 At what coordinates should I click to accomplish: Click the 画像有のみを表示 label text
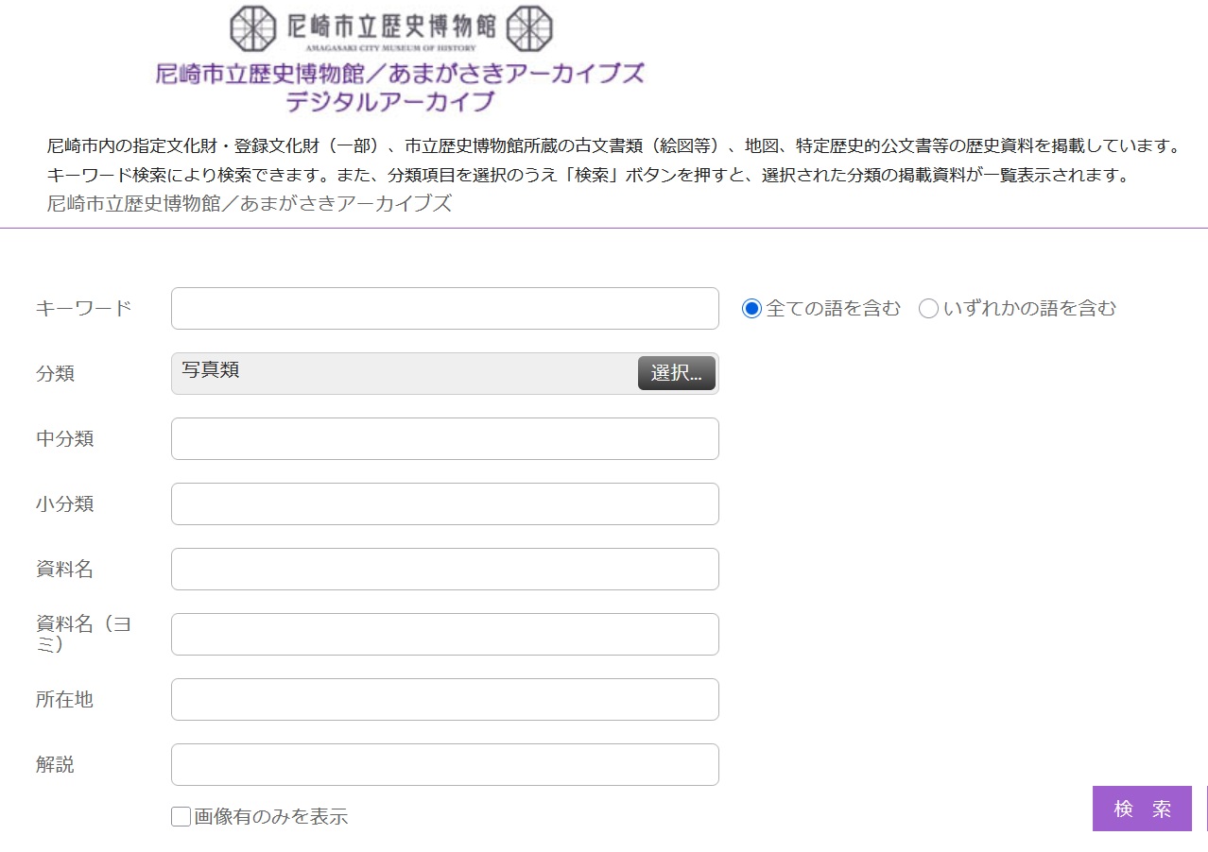coord(271,817)
